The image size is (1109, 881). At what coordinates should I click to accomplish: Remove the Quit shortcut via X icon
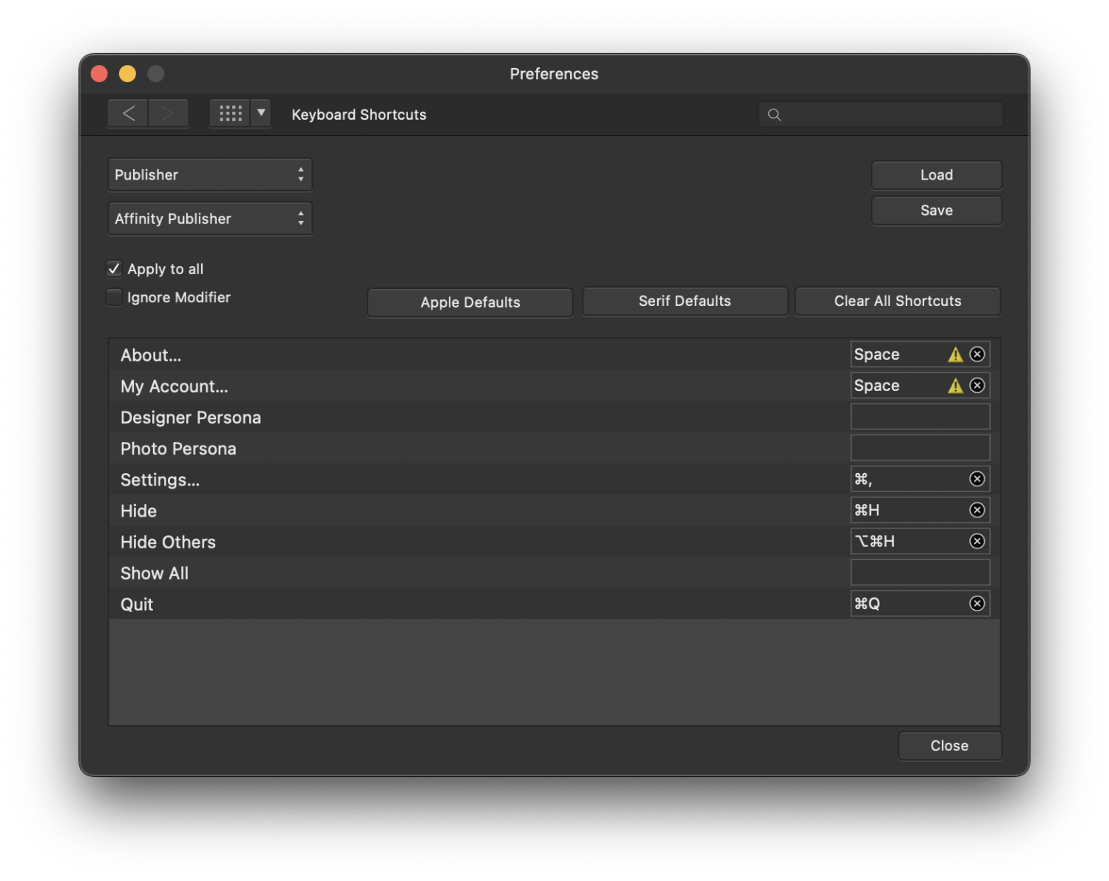click(x=977, y=604)
